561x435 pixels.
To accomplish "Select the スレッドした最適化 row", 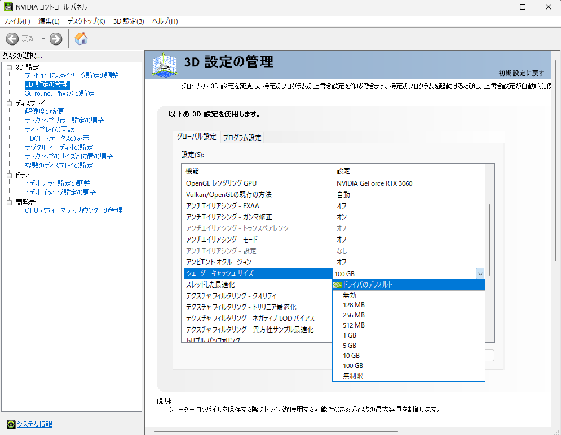I will click(258, 285).
